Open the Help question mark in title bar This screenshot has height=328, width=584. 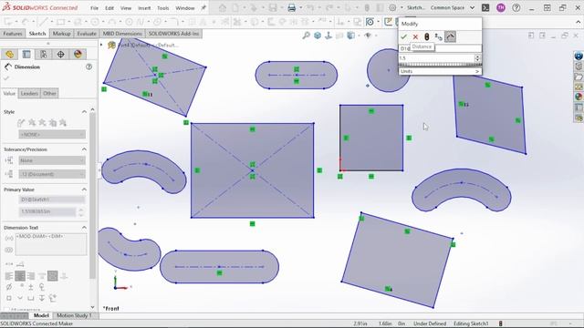pyautogui.click(x=516, y=8)
